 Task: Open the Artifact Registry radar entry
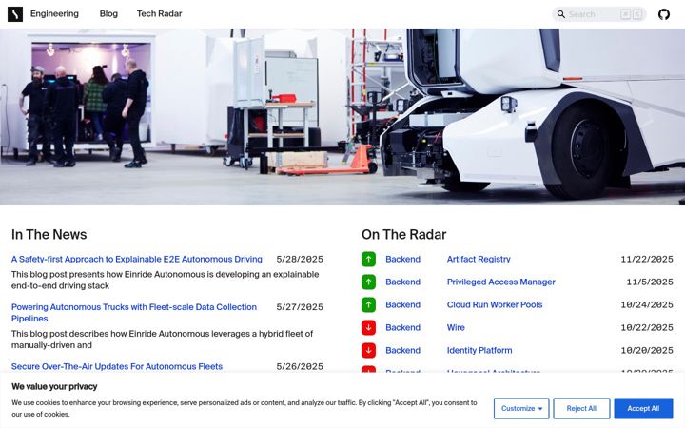(x=479, y=259)
